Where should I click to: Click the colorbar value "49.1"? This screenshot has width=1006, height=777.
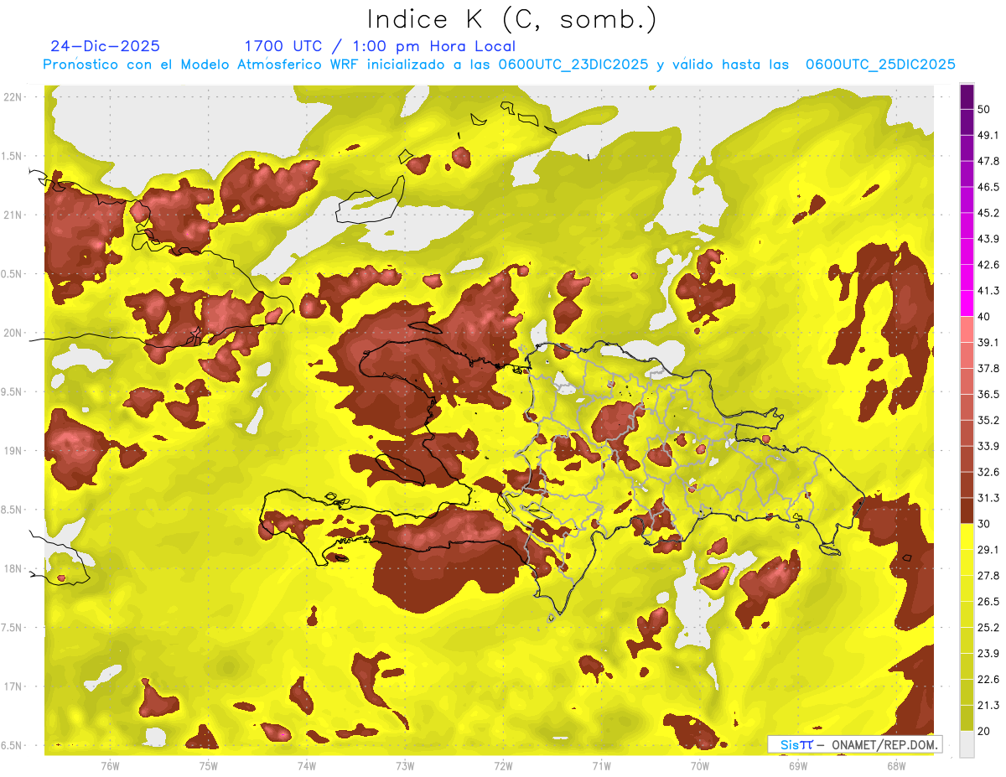988,135
